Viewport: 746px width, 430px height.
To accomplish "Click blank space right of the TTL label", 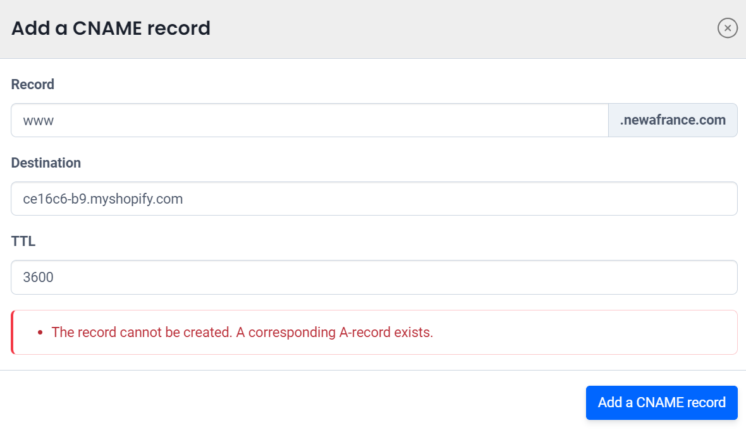I will pos(379,241).
